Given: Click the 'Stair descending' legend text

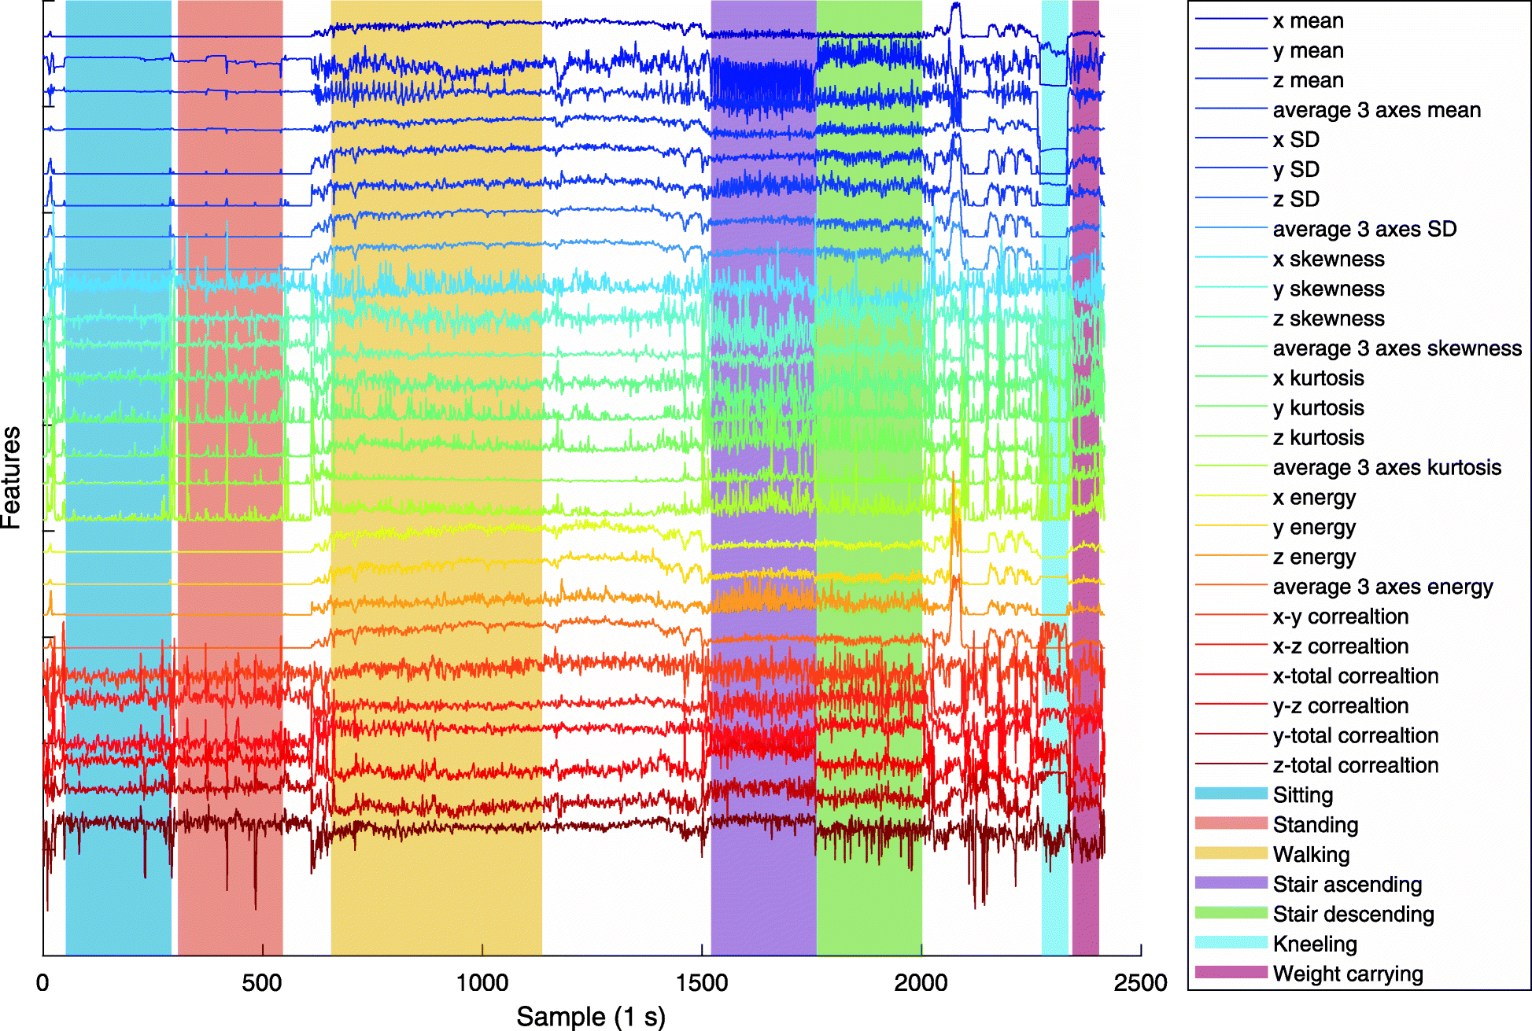Looking at the screenshot, I should (x=1353, y=915).
